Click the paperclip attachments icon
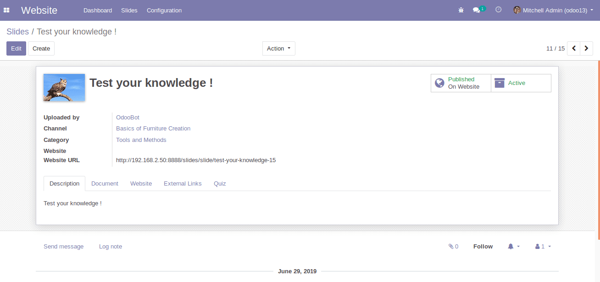The image size is (600, 282). point(451,247)
